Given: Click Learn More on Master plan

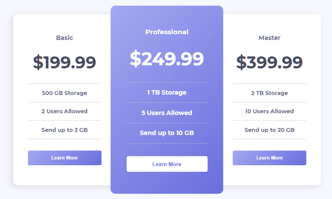Looking at the screenshot, I should click(270, 158).
